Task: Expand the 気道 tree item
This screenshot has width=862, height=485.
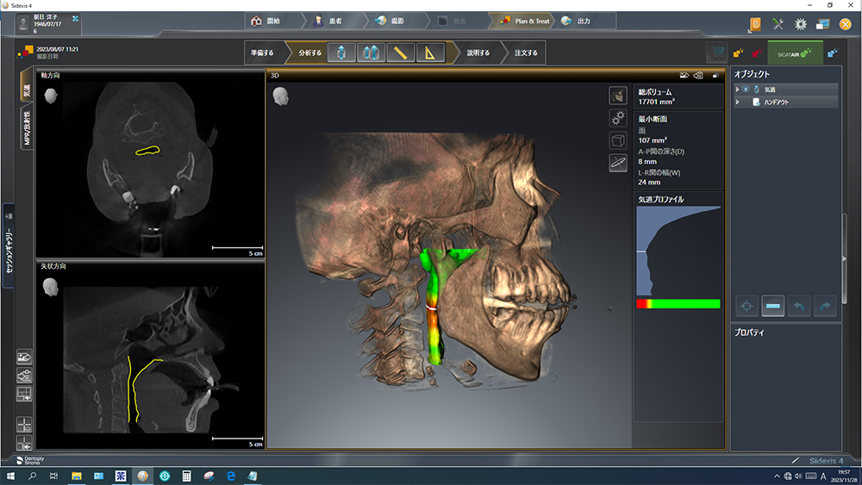Action: click(737, 89)
